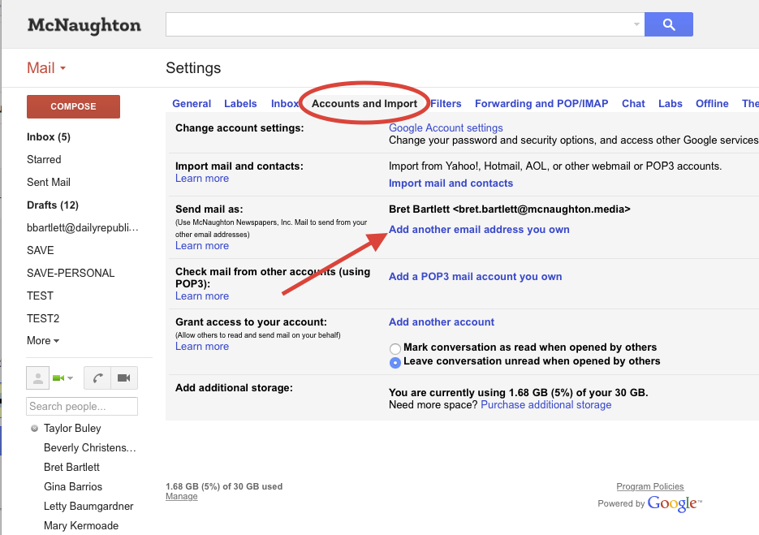Expand the More labels list

43,341
